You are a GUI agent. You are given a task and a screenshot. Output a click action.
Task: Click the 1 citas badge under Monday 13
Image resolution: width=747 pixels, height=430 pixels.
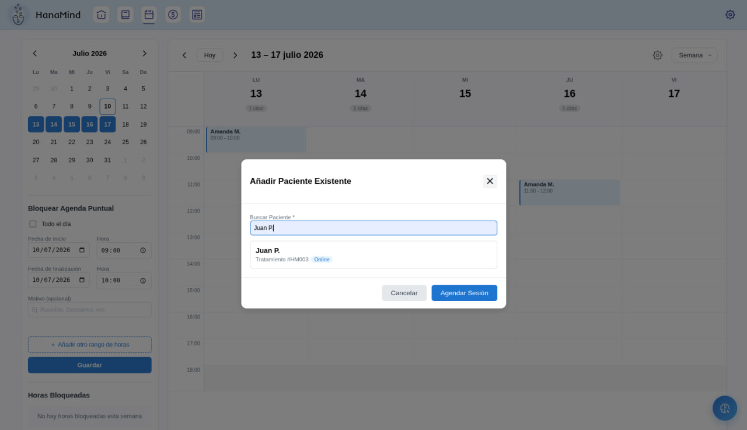256,109
